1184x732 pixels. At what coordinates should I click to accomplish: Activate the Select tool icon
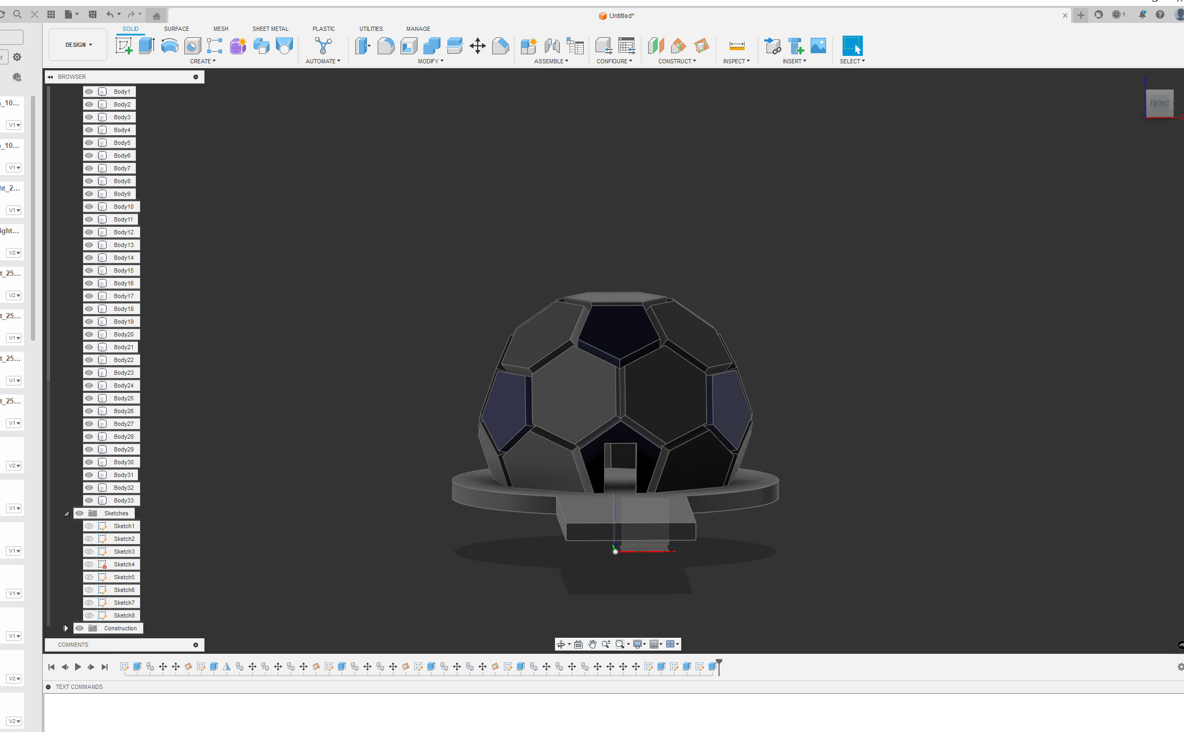tap(852, 46)
